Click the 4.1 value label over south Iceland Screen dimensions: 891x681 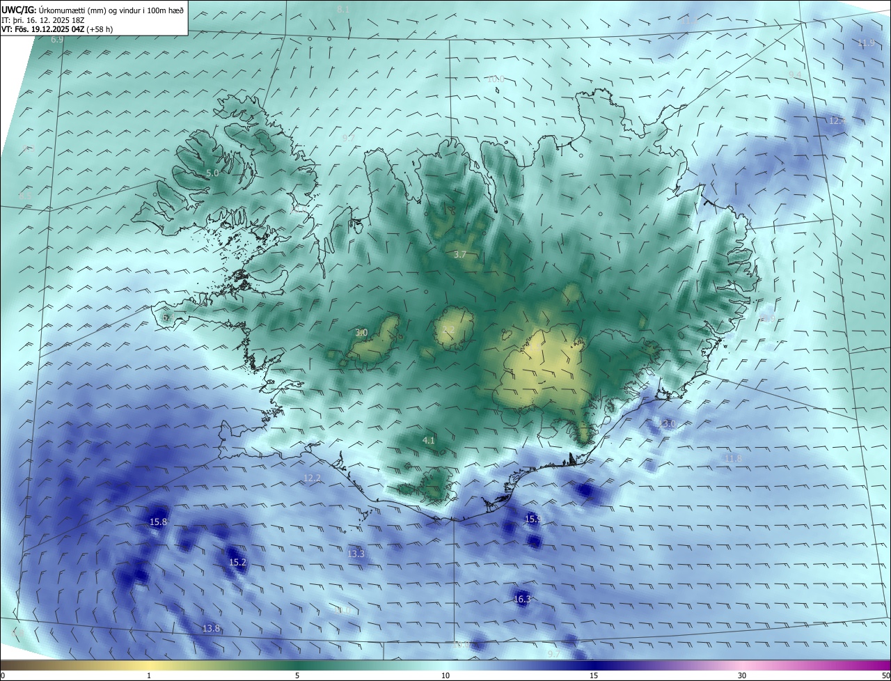[429, 440]
